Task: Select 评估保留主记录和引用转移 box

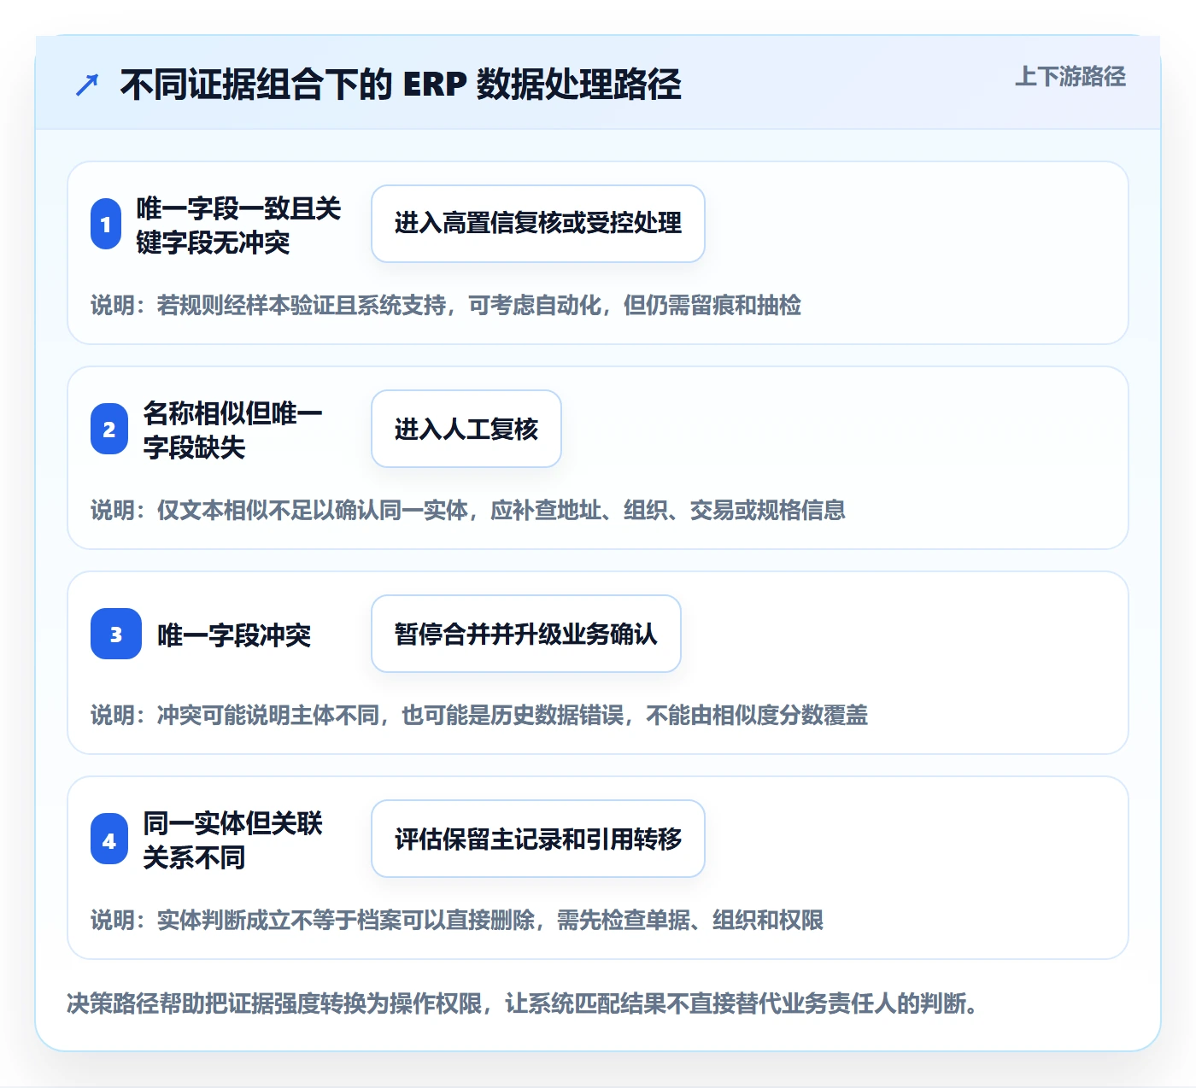Action: point(538,839)
